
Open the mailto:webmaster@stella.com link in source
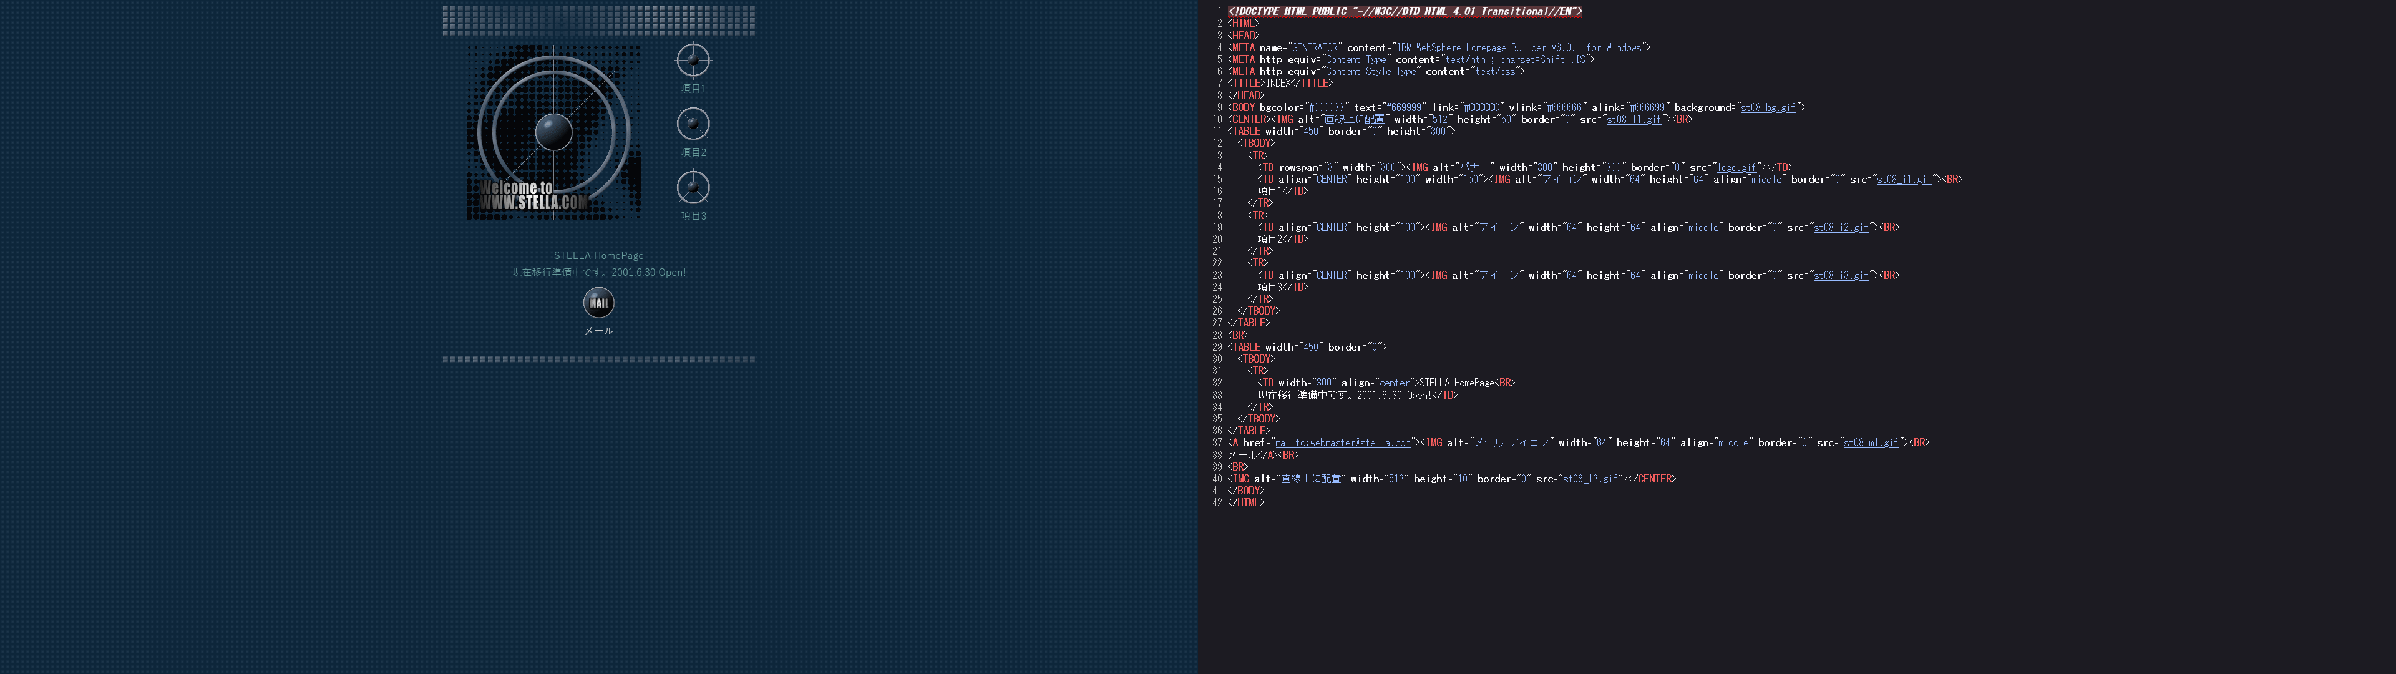(x=1342, y=443)
